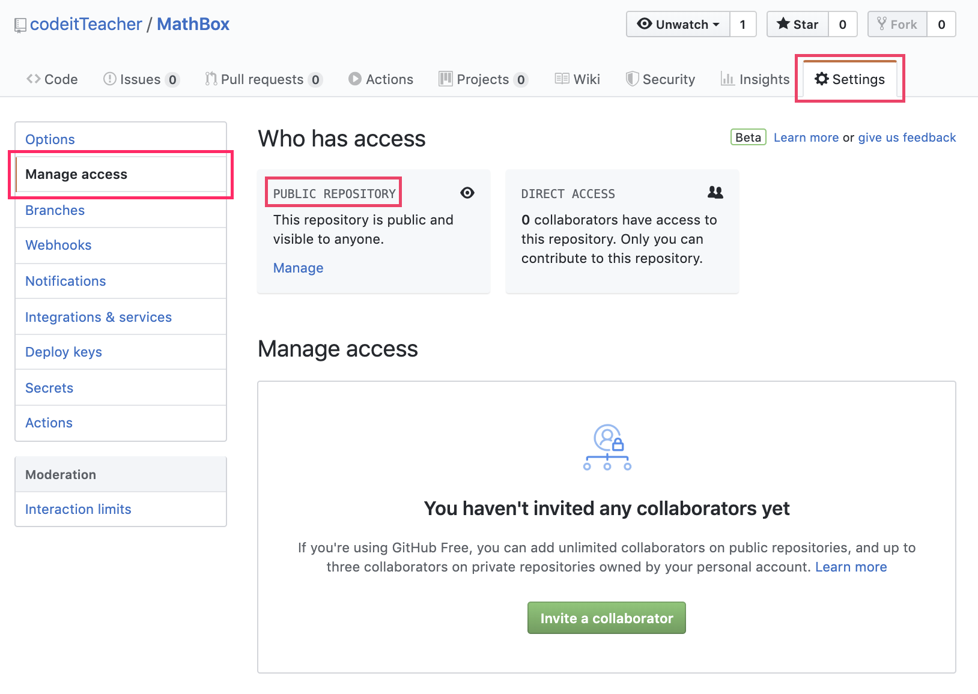Click the DIRECT ACCESS heading text
The image size is (978, 694).
point(568,193)
